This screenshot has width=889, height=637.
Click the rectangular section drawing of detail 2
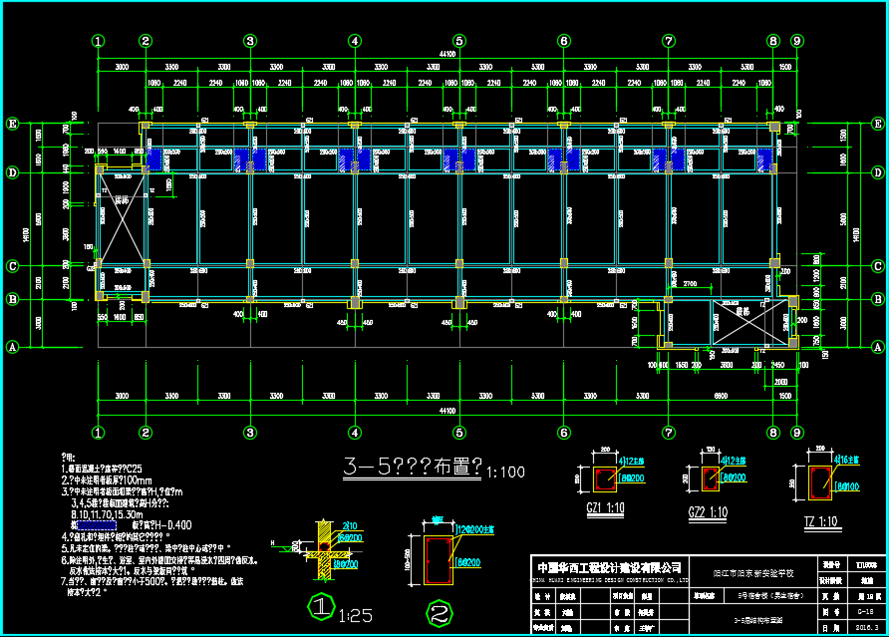[437, 562]
